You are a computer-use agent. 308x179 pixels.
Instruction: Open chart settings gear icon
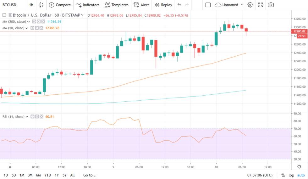(250, 5)
